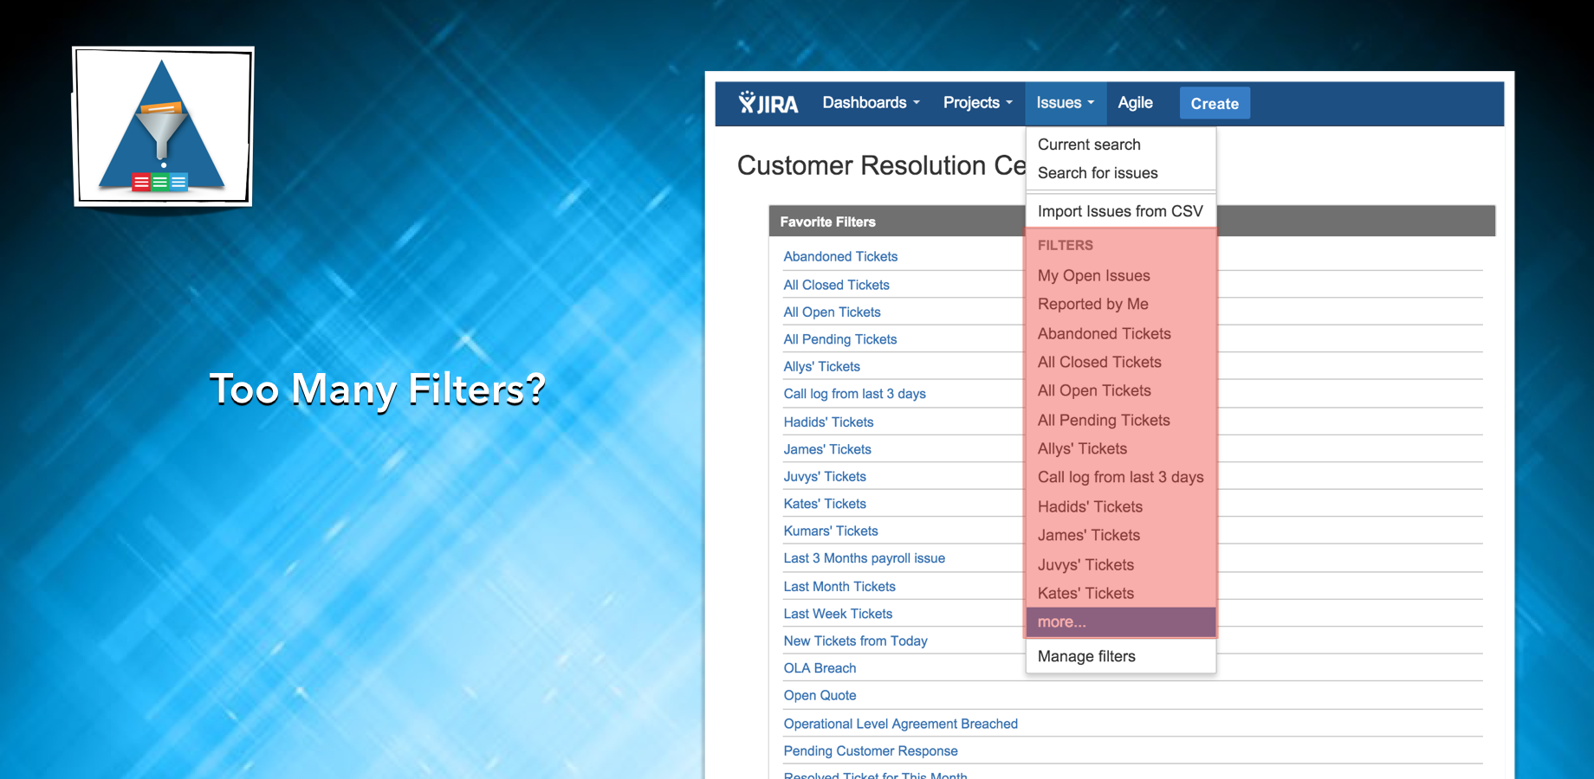Collapse the Issues dropdown menu
This screenshot has width=1594, height=779.
1066,103
